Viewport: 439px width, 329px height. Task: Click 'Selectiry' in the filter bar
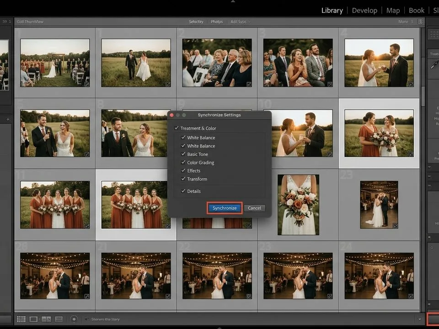pos(196,21)
